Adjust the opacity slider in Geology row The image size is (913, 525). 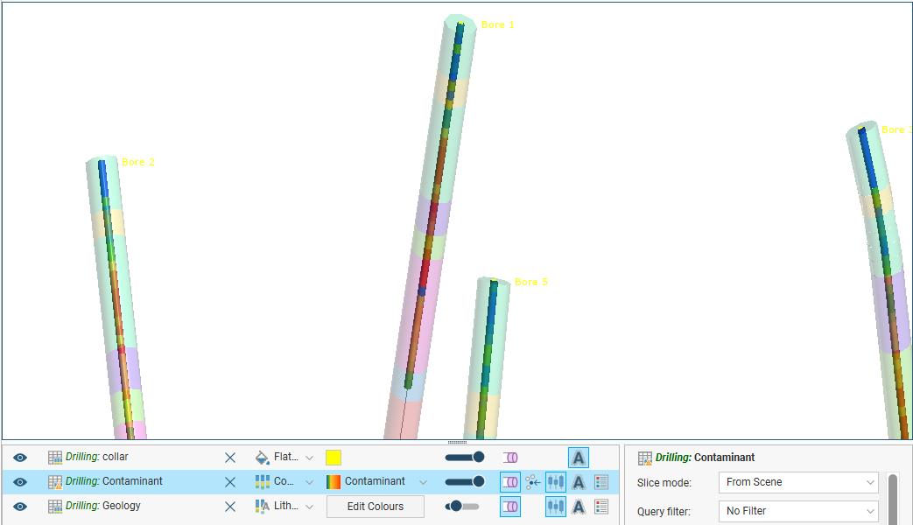coord(462,507)
